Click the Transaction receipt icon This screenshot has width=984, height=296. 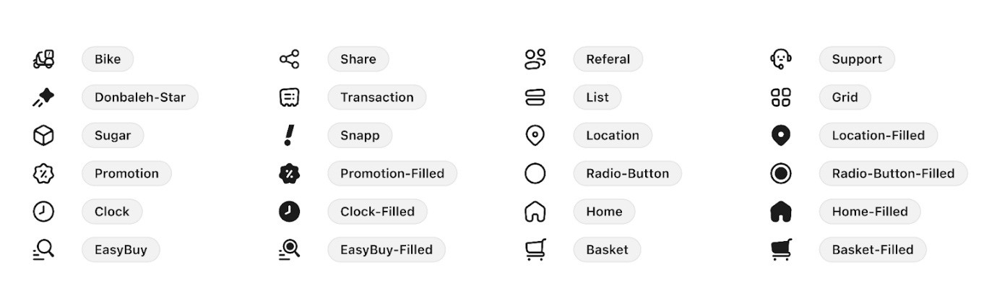tap(289, 97)
